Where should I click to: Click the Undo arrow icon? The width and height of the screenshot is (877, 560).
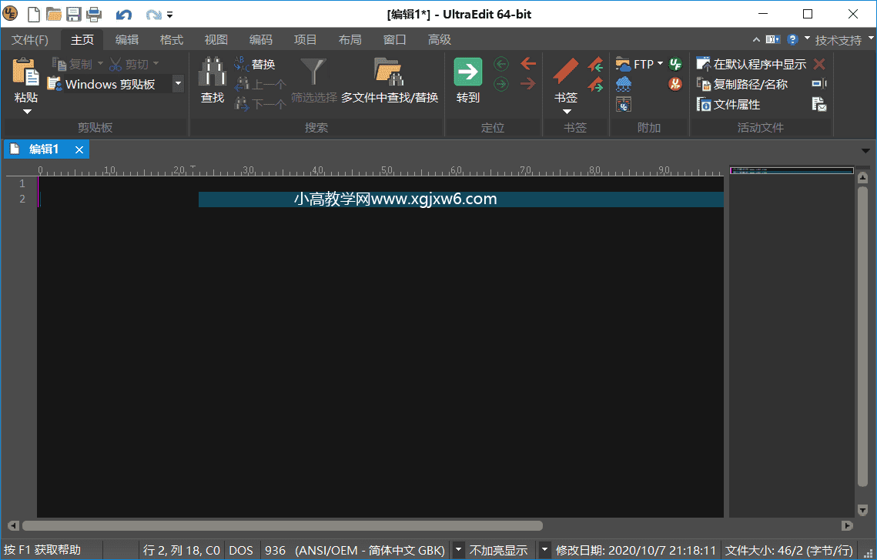point(123,13)
